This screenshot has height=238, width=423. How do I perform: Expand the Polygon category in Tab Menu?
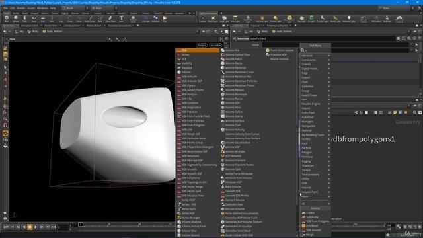coord(315,153)
